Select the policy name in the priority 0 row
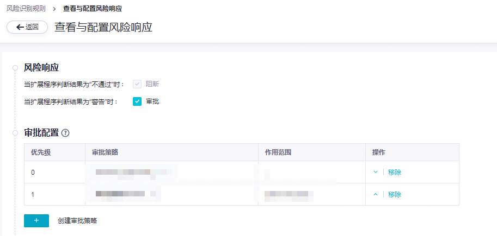 (131, 172)
